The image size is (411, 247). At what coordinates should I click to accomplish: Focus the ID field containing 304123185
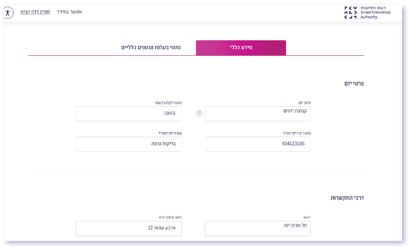[257, 144]
